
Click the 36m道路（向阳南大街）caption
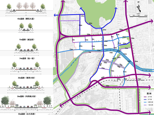tap(27, 96)
